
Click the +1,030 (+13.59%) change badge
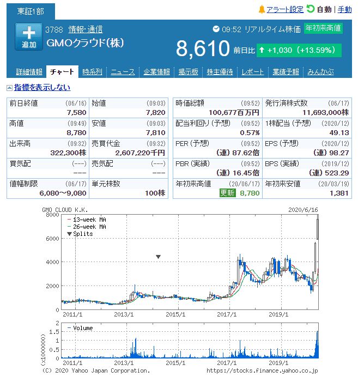pos(299,50)
